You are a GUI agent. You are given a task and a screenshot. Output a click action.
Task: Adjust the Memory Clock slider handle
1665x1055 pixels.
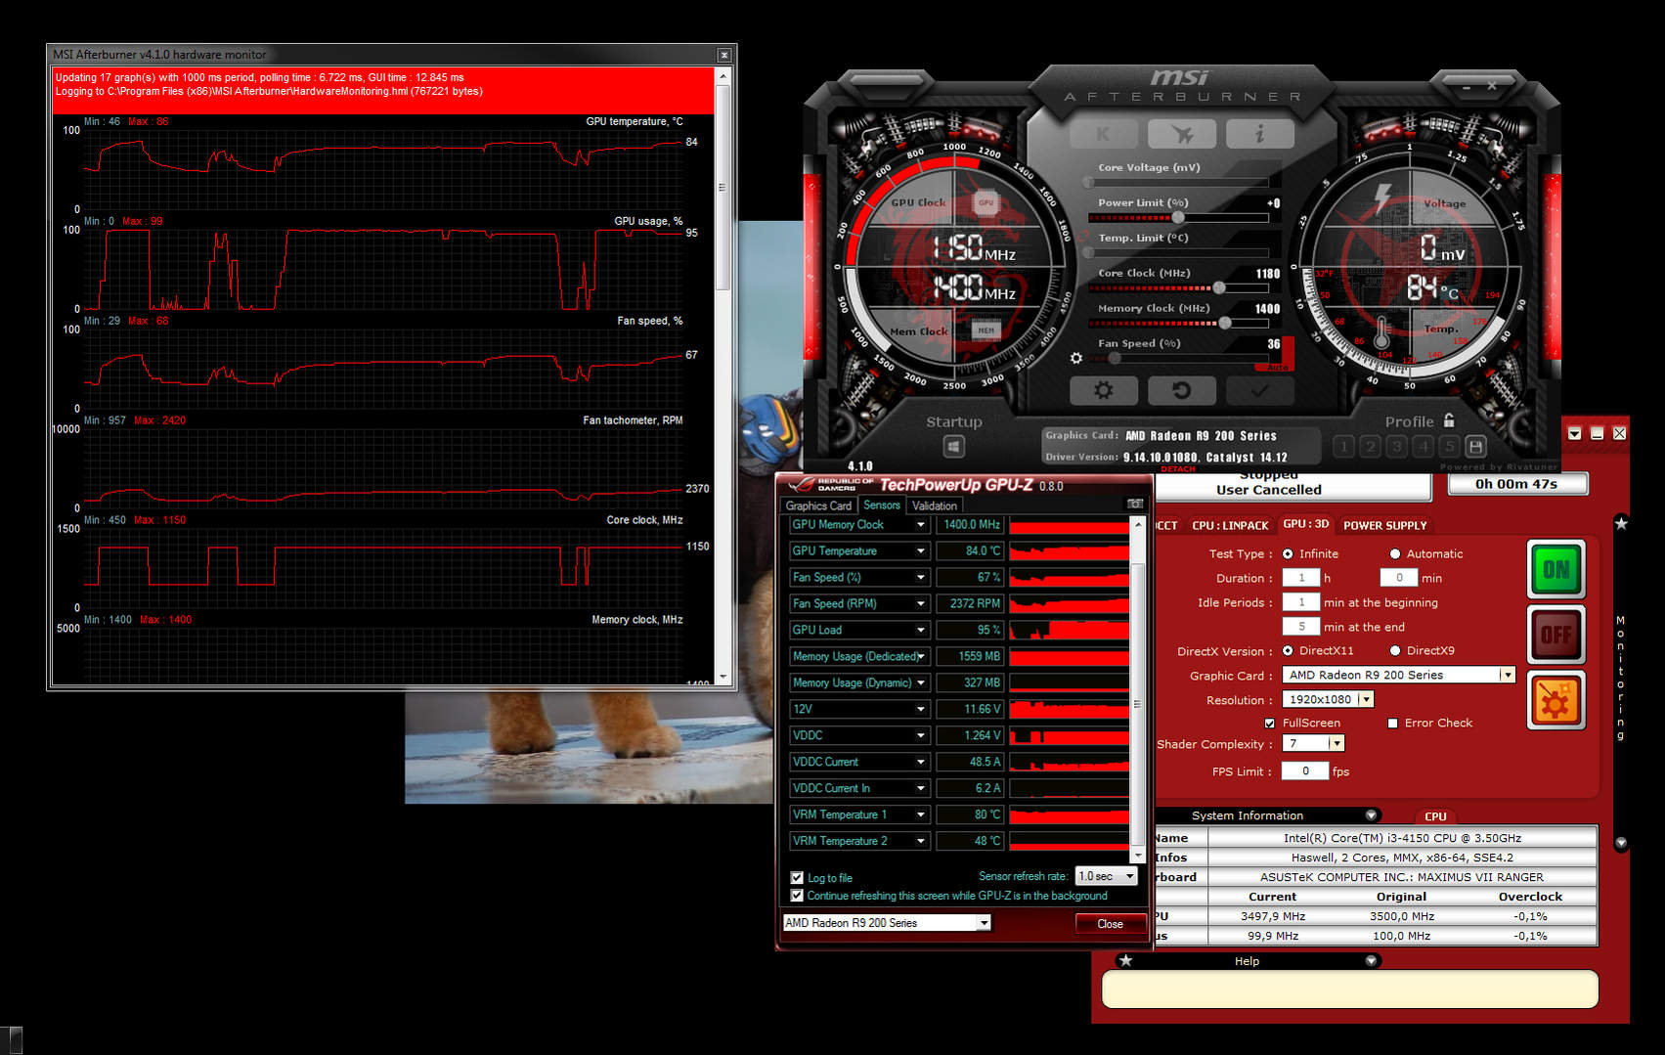(x=1226, y=323)
